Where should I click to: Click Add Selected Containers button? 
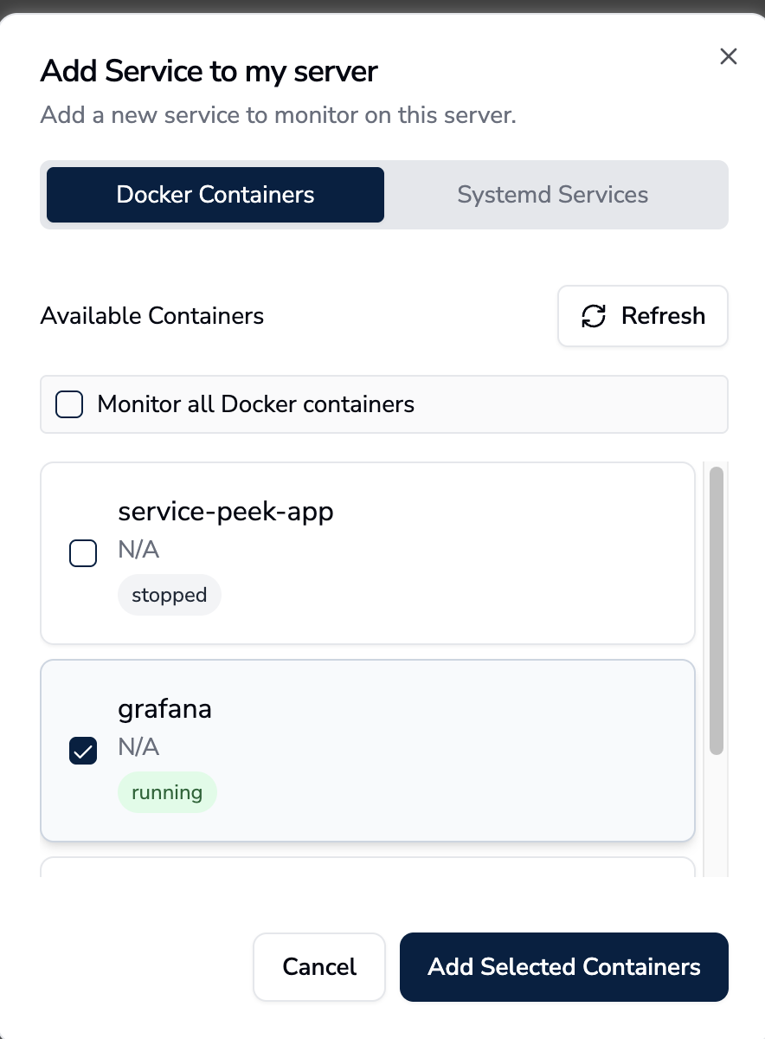564,966
